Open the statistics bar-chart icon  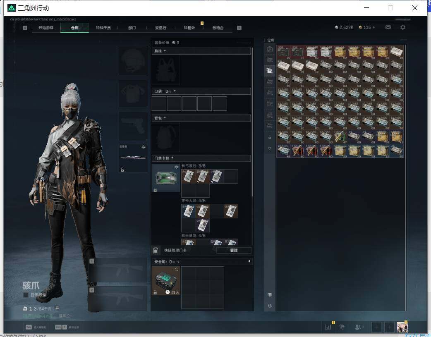click(328, 327)
